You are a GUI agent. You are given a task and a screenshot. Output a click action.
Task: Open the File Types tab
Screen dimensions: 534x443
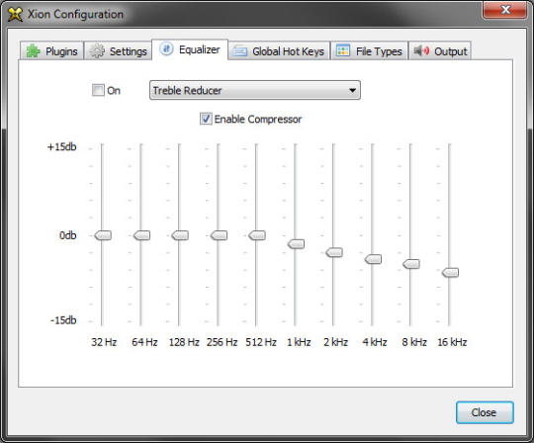coord(370,51)
